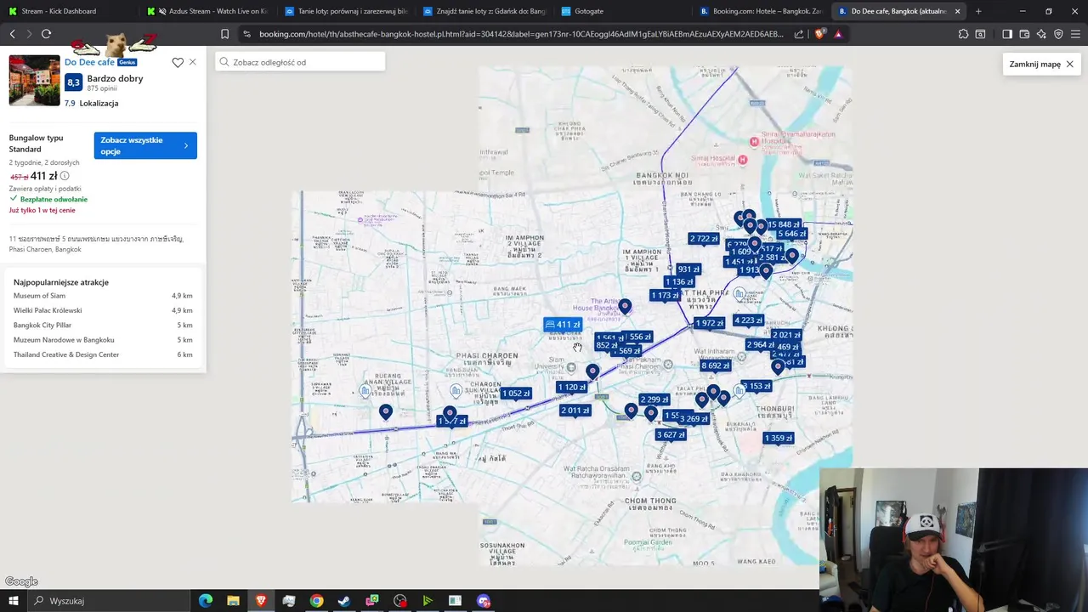Select the 5 646 zł price marker
The height and width of the screenshot is (612, 1088).
pos(791,234)
